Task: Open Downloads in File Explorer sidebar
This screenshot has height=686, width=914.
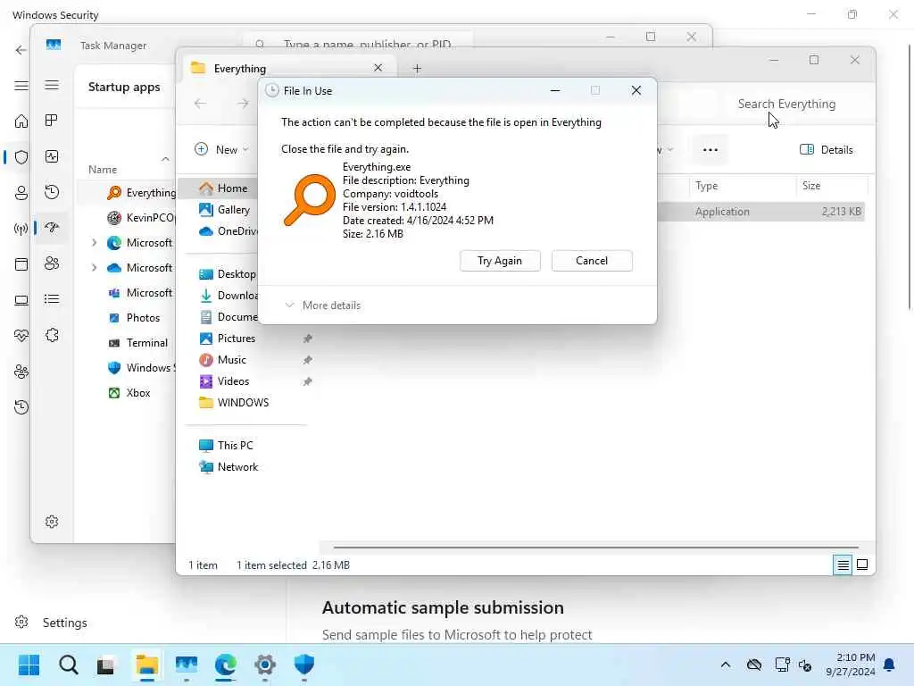Action: (228, 295)
